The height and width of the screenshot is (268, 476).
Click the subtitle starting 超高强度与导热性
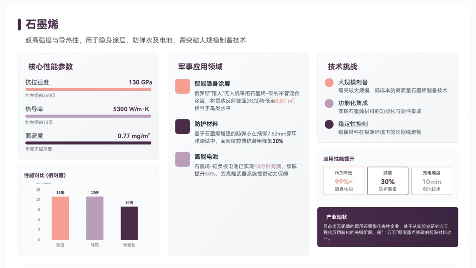point(136,41)
